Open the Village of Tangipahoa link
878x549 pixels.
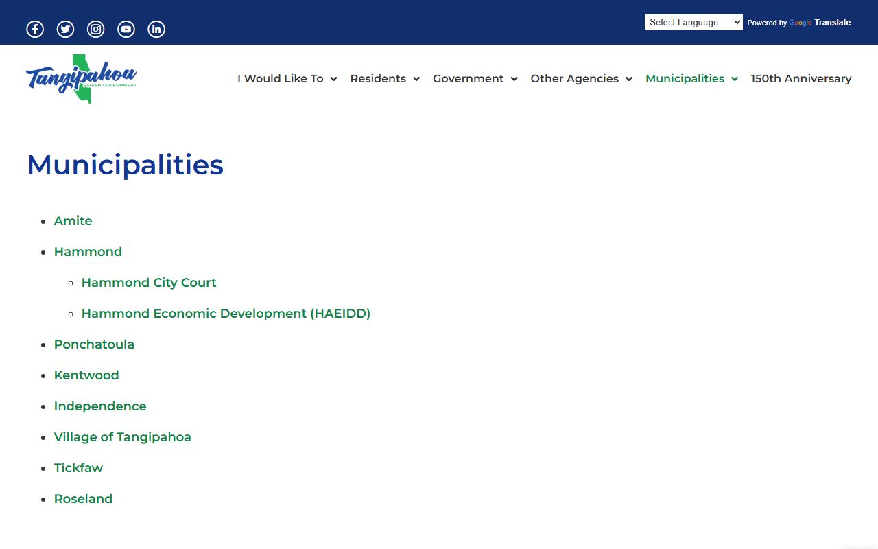point(123,437)
